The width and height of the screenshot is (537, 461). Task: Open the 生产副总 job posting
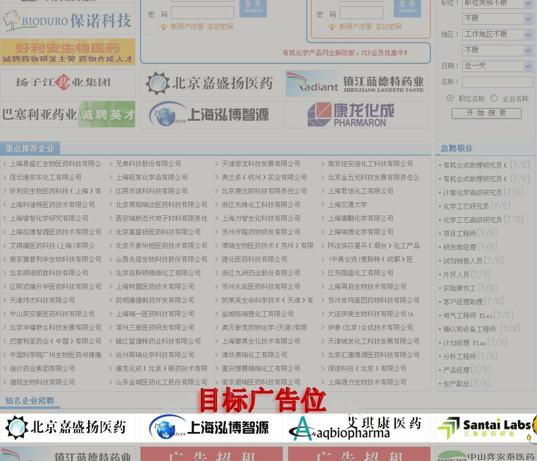point(456,383)
